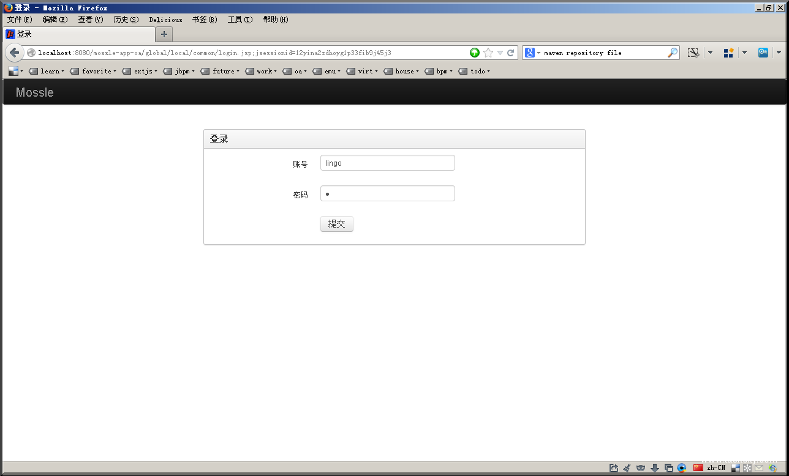This screenshot has width=789, height=476.
Task: Click the sync icon at bottom right corner
Action: tap(773, 468)
